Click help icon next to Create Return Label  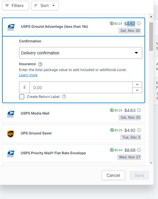(64, 97)
